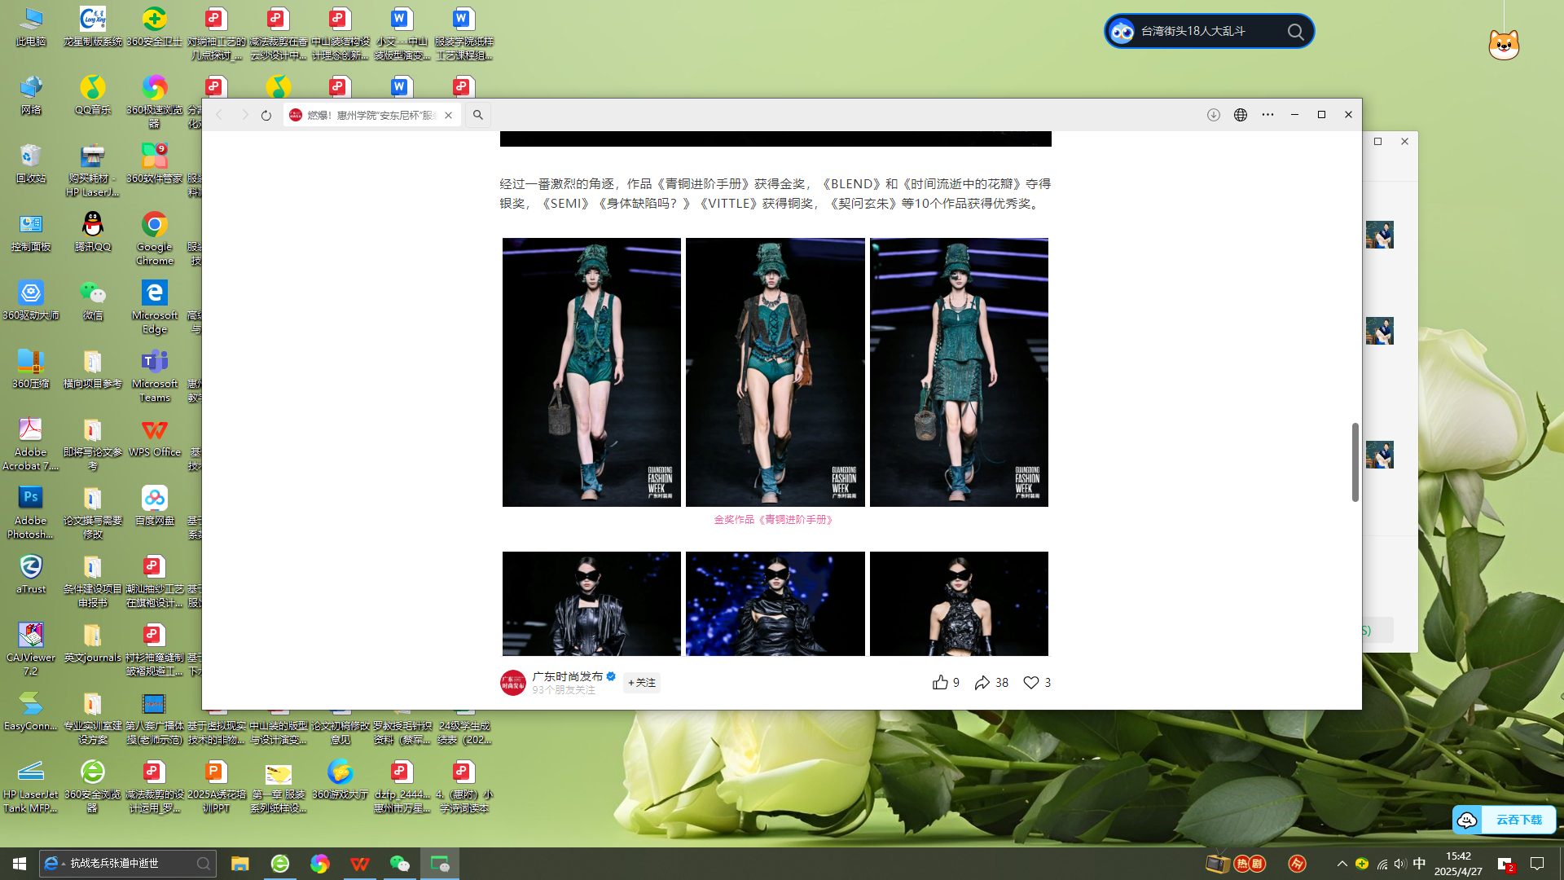Open the three-dots more options menu
The image size is (1564, 880).
1267,116
